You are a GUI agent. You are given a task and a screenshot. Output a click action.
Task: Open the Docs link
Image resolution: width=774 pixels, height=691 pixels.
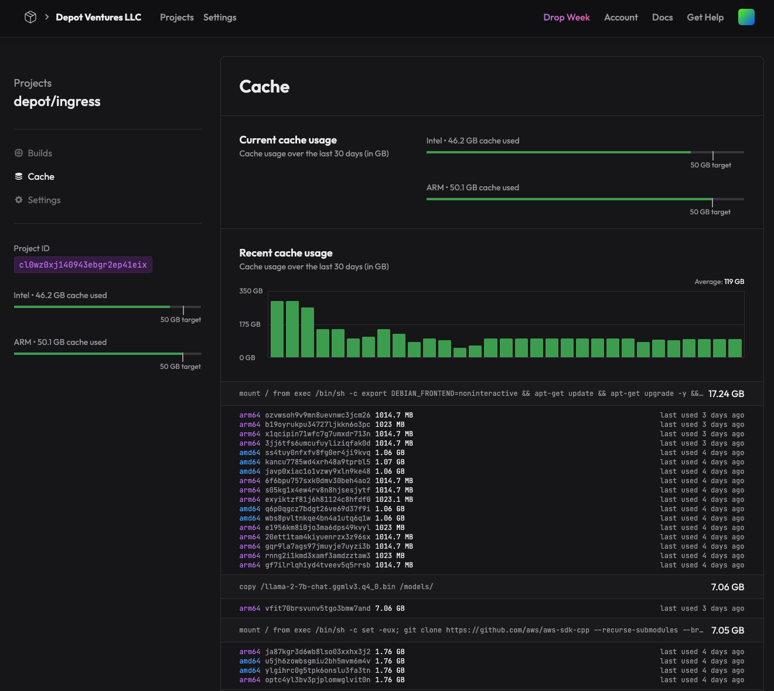pyautogui.click(x=662, y=18)
